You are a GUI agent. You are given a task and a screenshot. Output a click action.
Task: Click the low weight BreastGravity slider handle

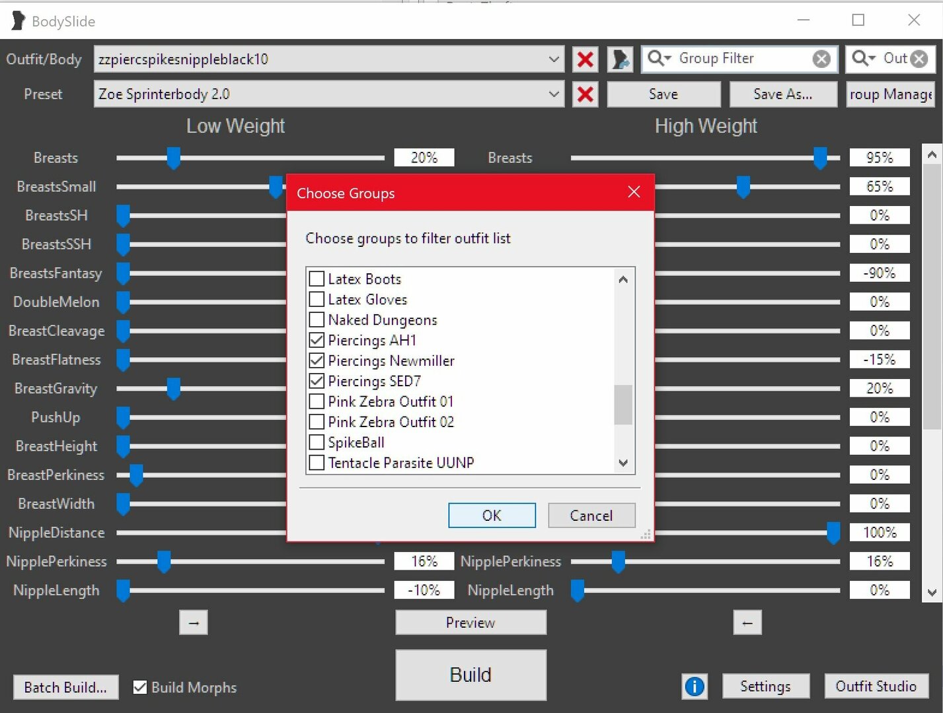coord(174,389)
